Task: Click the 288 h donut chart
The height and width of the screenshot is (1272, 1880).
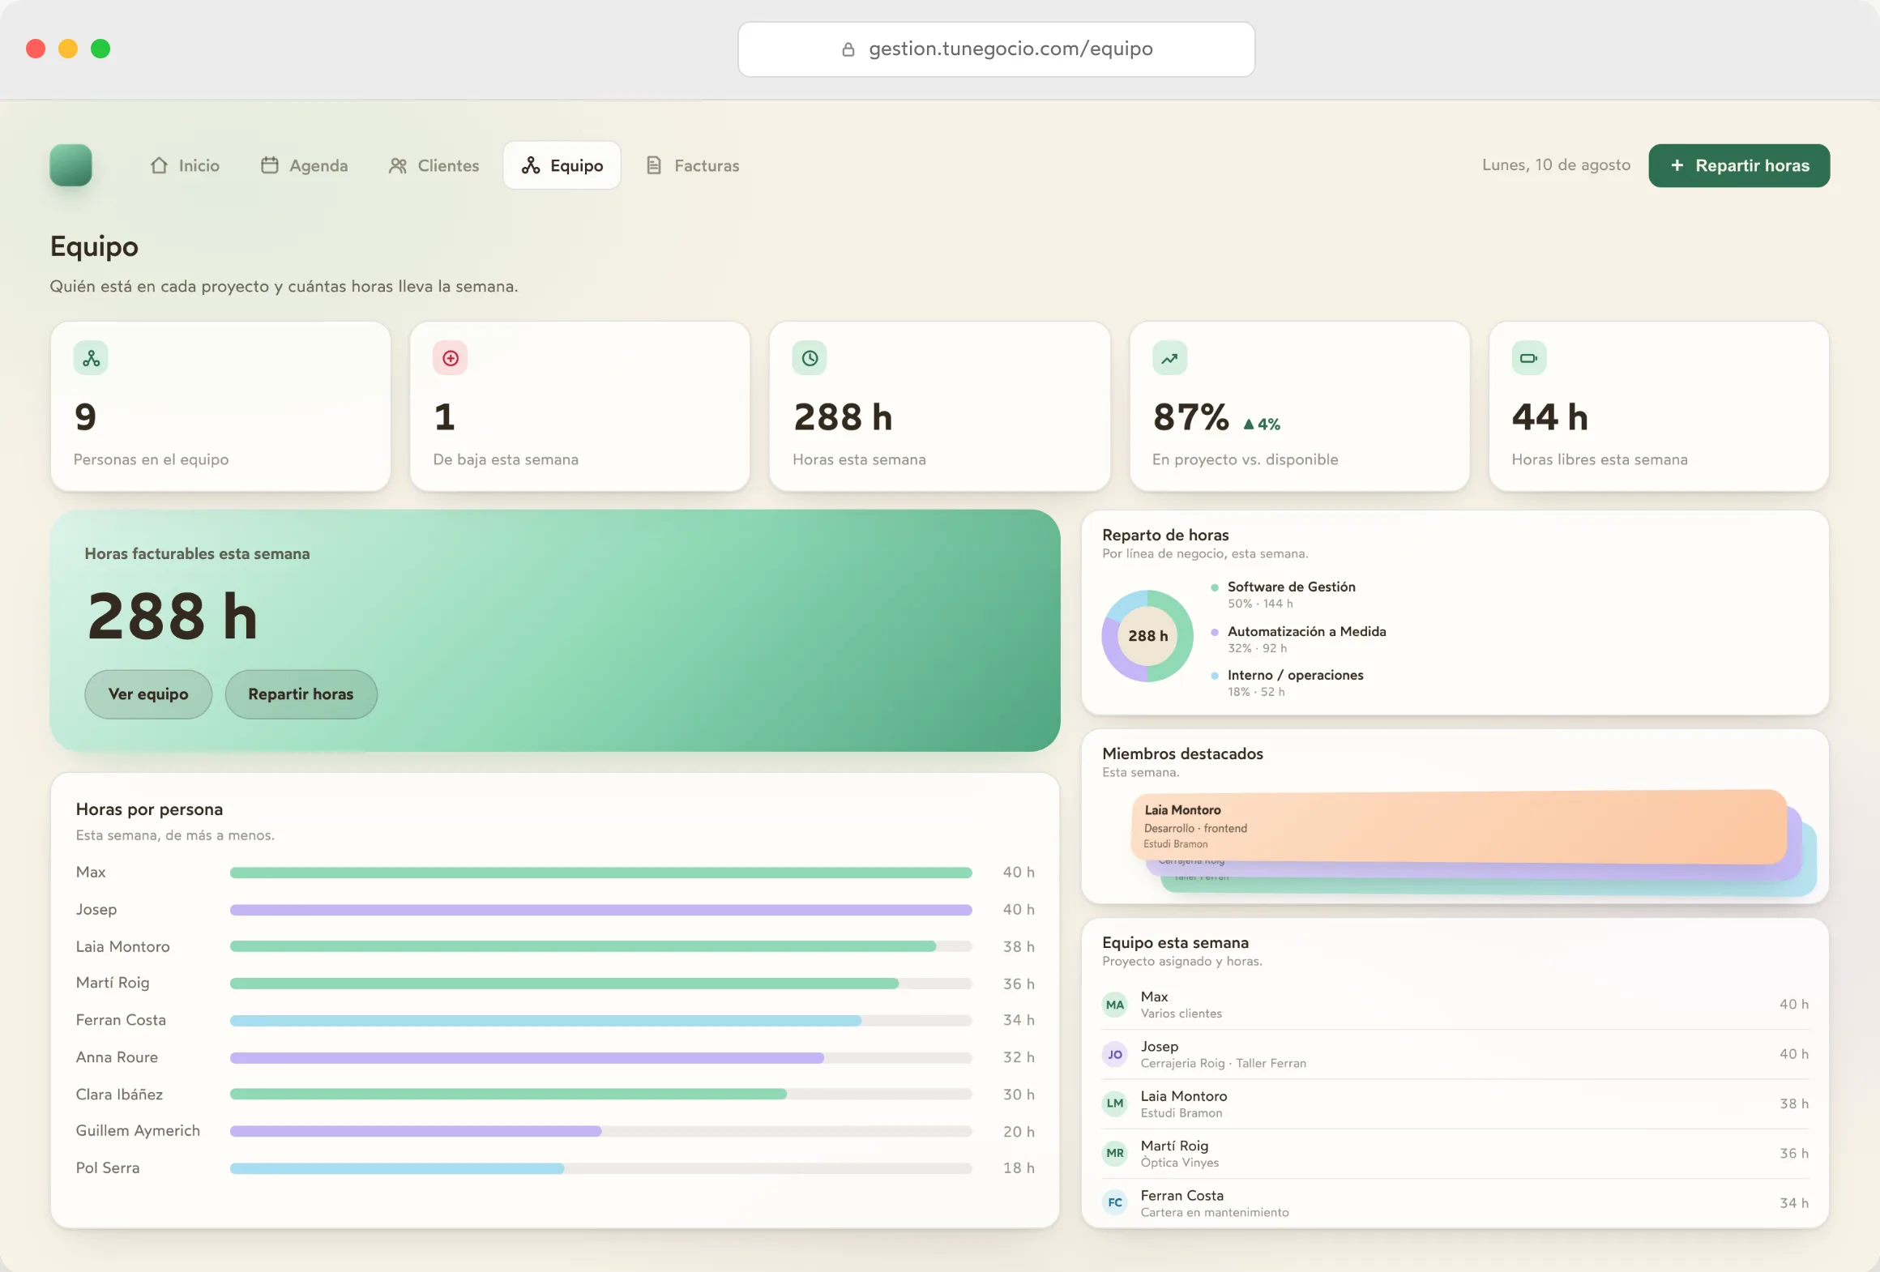Action: pyautogui.click(x=1147, y=636)
